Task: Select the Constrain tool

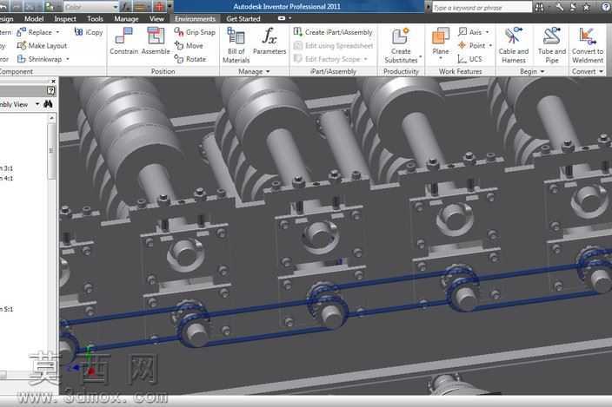Action: [x=123, y=41]
